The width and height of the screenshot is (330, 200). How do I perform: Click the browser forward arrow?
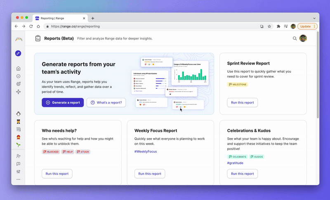point(24,26)
